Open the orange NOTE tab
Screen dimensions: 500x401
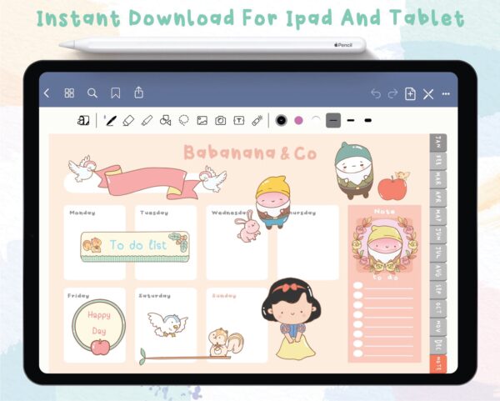[438, 363]
